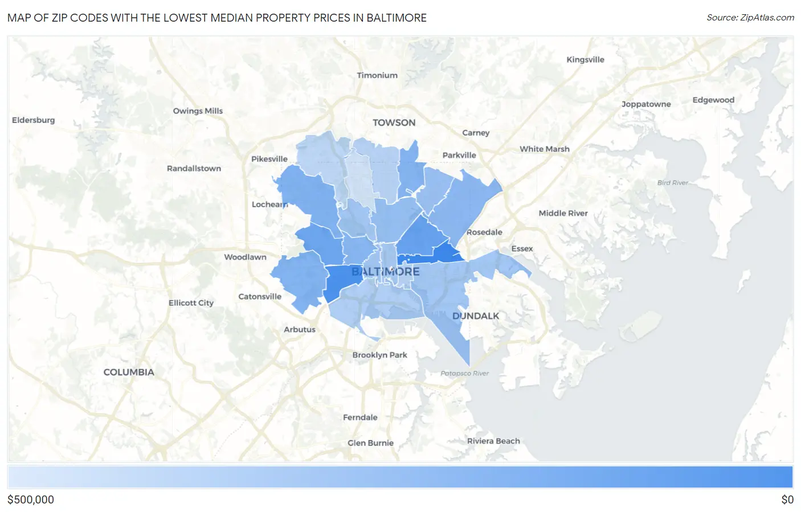Click the Lochearn label
The image size is (801, 512).
tap(270, 204)
